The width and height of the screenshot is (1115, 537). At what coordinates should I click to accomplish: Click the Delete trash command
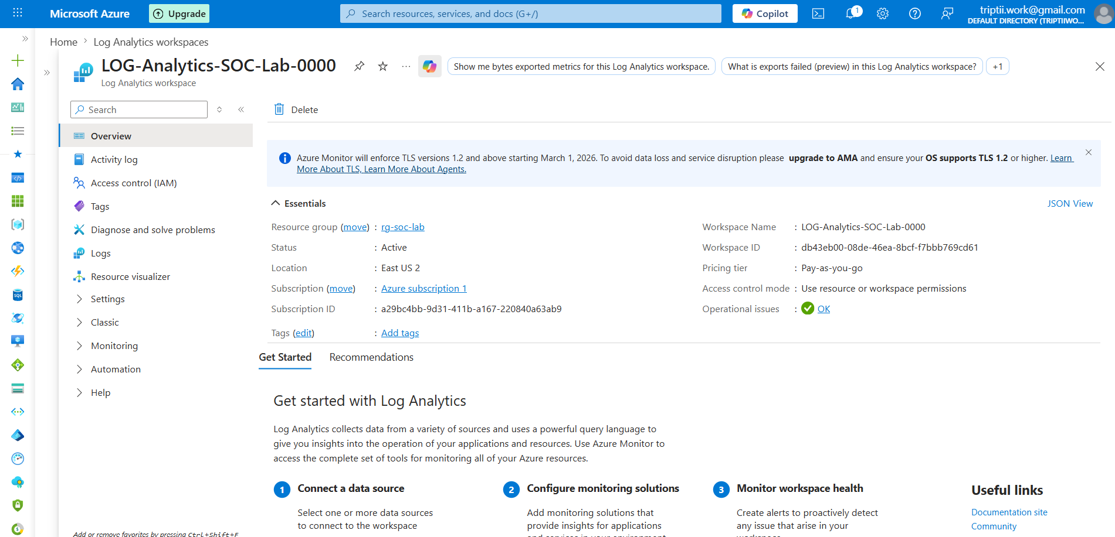[x=296, y=110]
